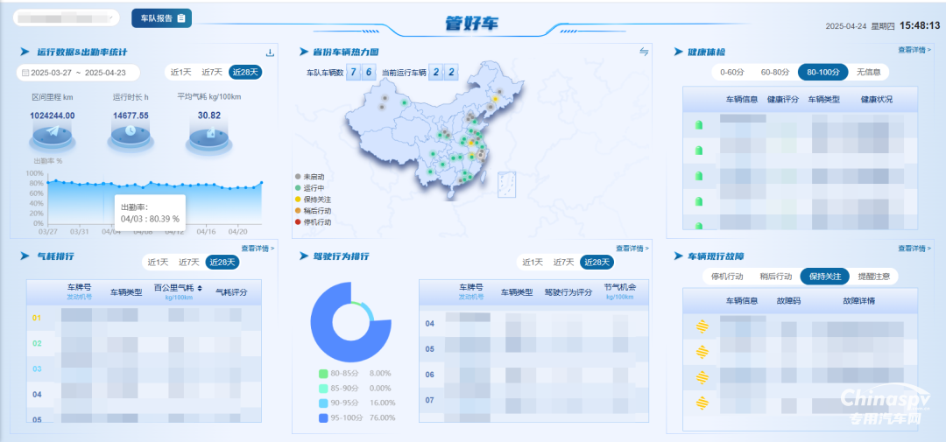
Task: Click the first green health status icon
Action: 699,126
